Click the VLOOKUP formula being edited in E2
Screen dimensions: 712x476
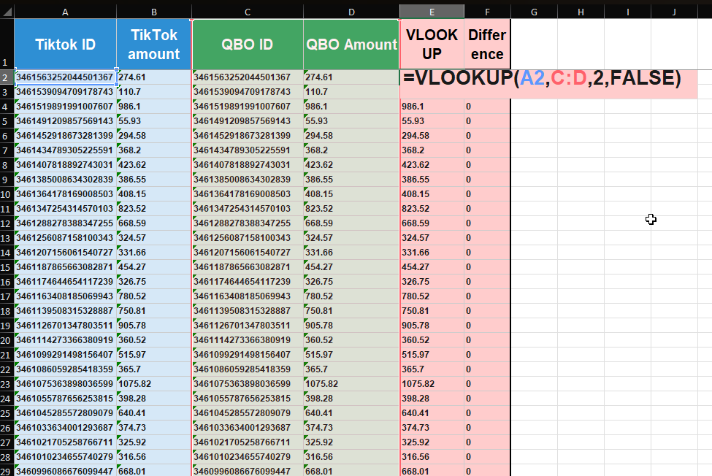(541, 78)
